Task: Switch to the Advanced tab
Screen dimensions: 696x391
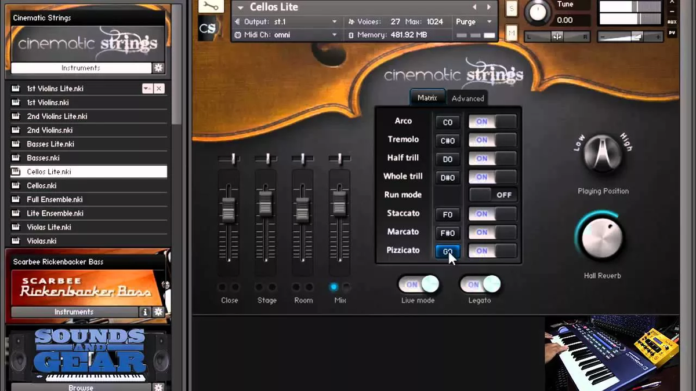Action: click(467, 98)
